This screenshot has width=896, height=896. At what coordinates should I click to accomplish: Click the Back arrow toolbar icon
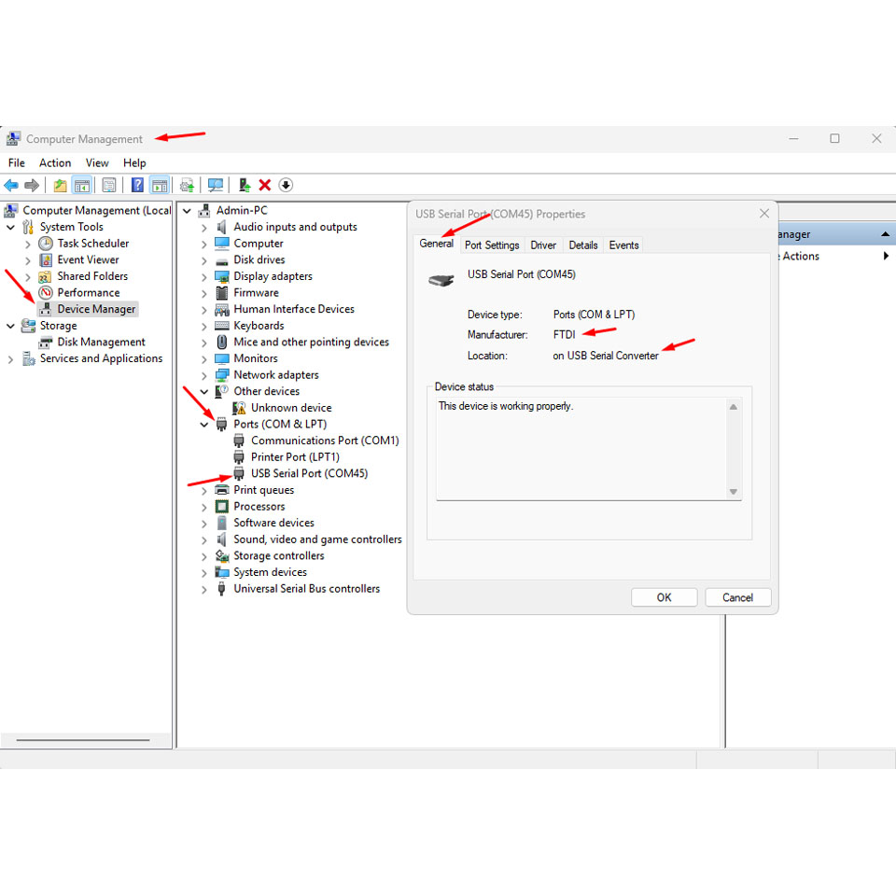tap(11, 185)
